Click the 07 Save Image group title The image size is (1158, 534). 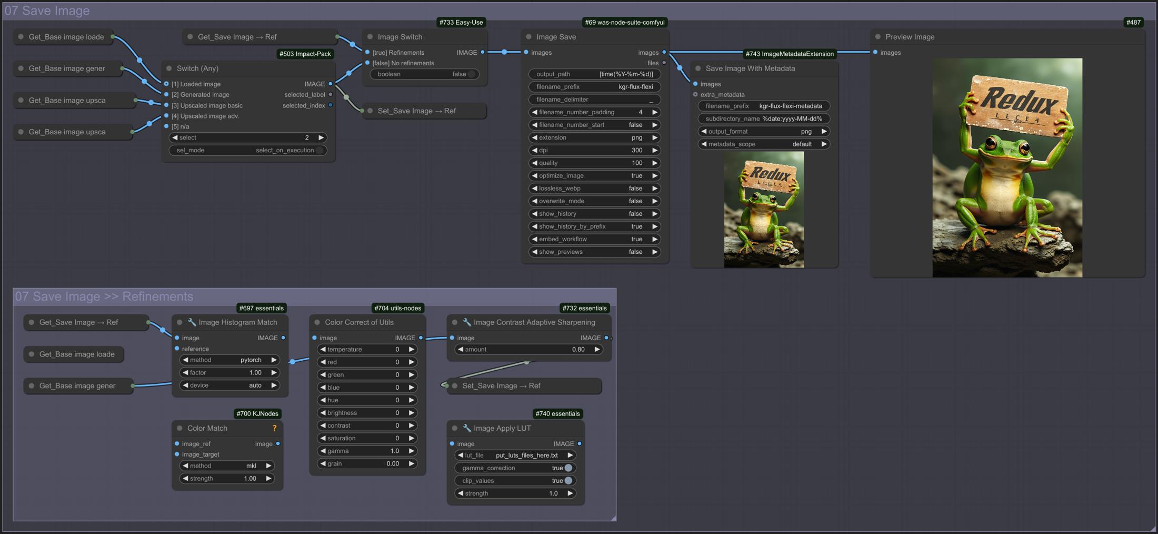tap(47, 11)
